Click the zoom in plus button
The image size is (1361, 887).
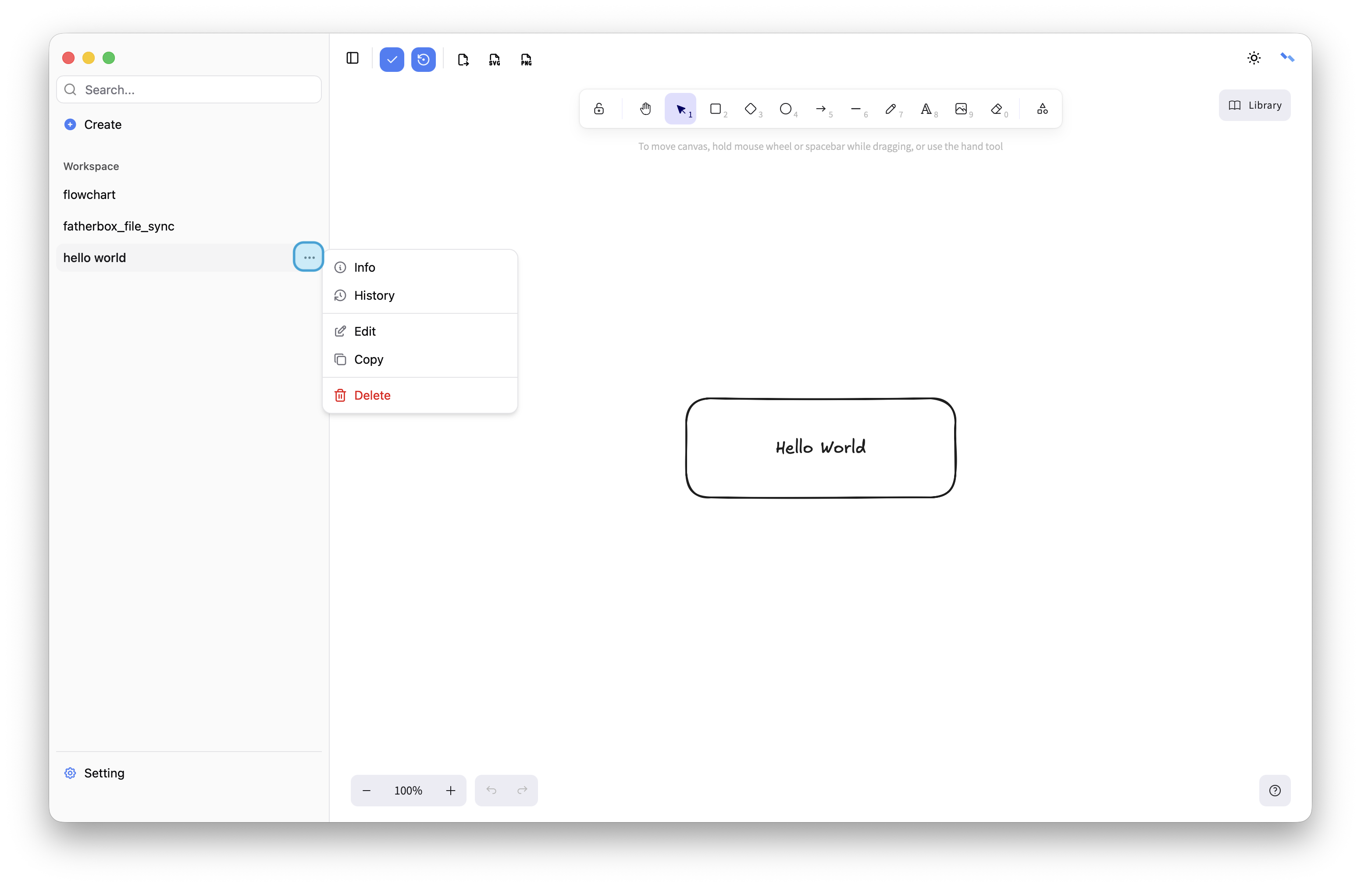(x=451, y=791)
